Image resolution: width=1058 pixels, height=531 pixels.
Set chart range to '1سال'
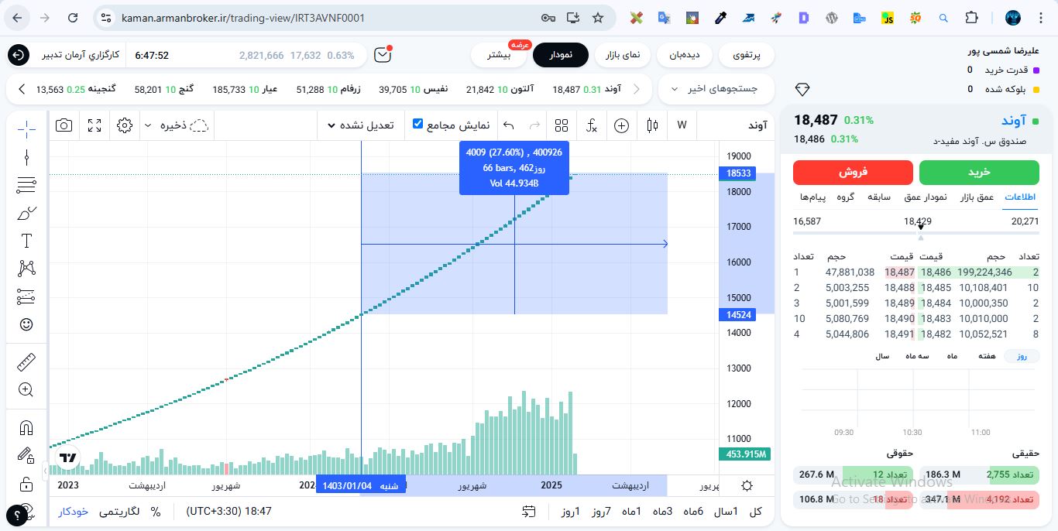point(725,512)
